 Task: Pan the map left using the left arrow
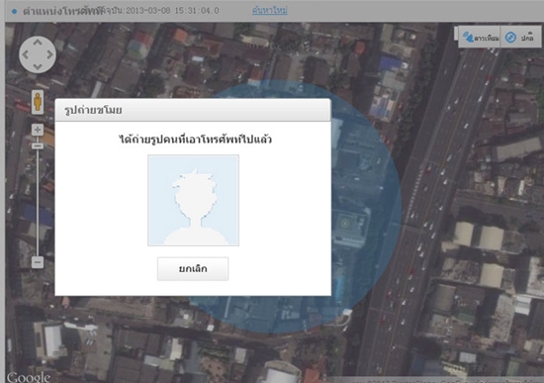click(x=26, y=54)
